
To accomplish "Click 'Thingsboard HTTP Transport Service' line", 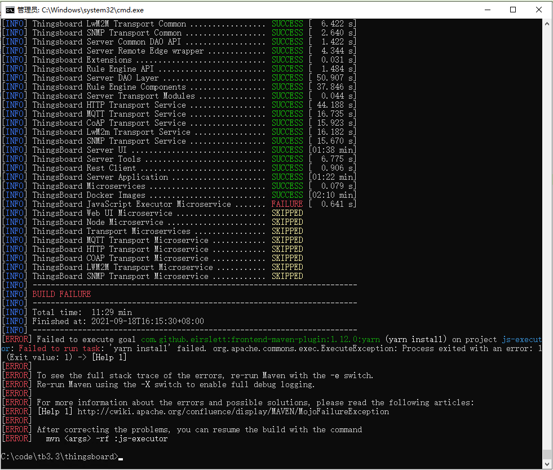I will click(x=179, y=105).
